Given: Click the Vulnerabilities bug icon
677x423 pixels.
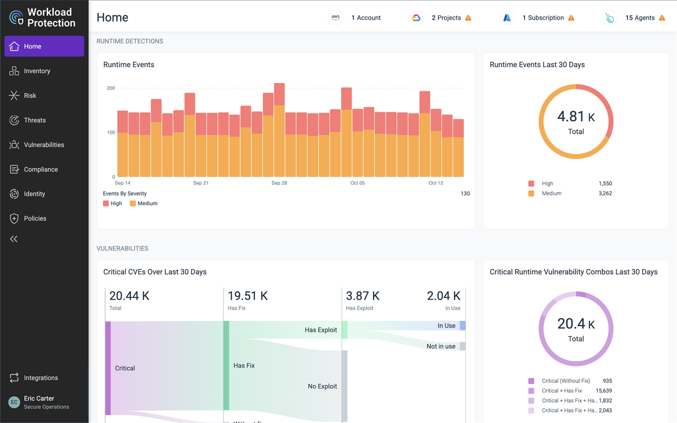Looking at the screenshot, I should click(14, 145).
